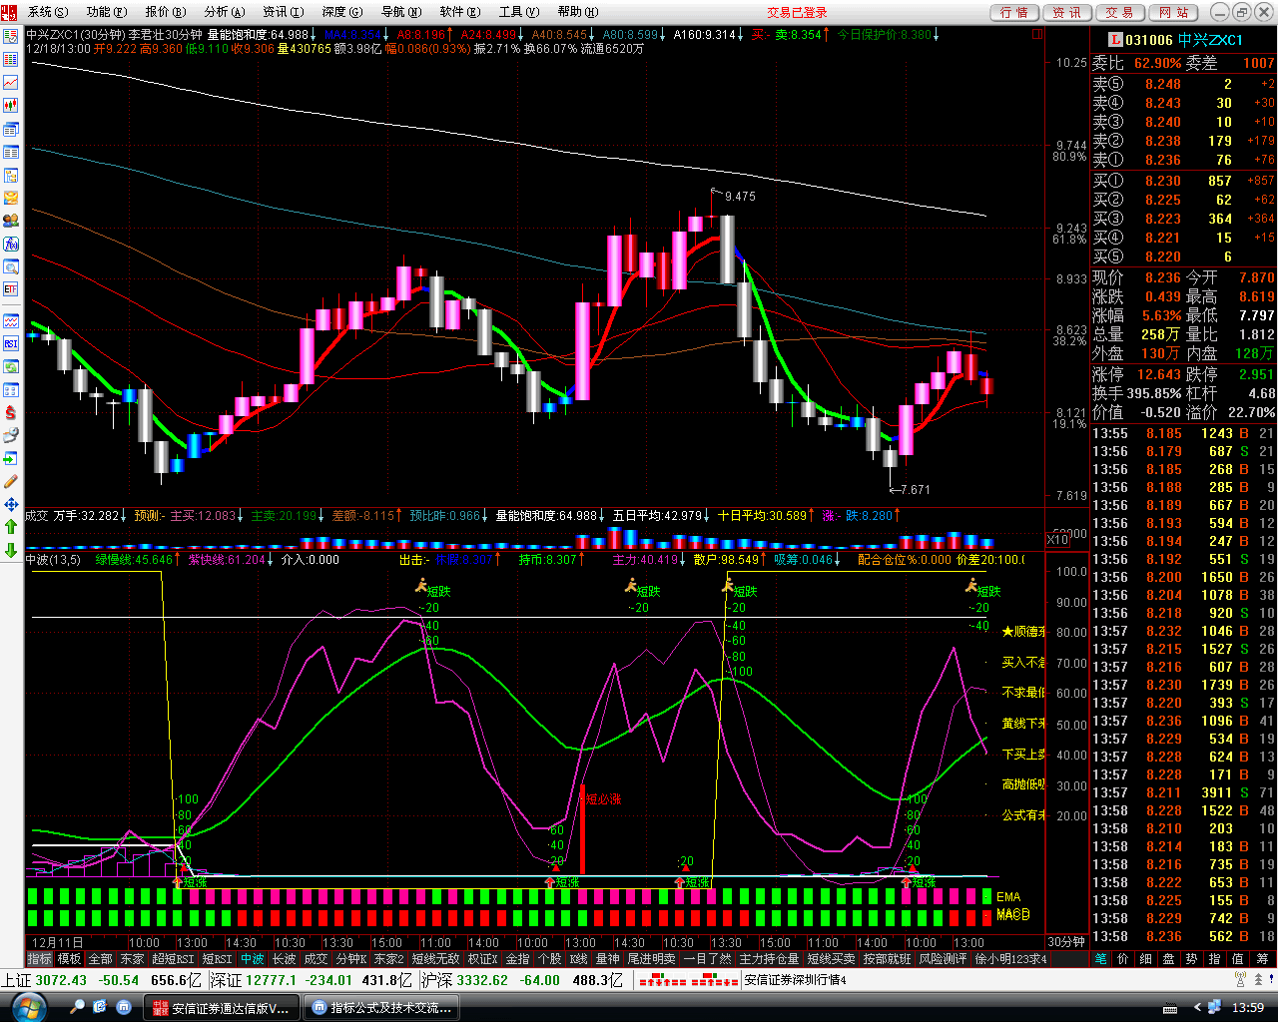
Task: Click the magnifier icon in taskbar quick launch
Action: click(x=78, y=1008)
